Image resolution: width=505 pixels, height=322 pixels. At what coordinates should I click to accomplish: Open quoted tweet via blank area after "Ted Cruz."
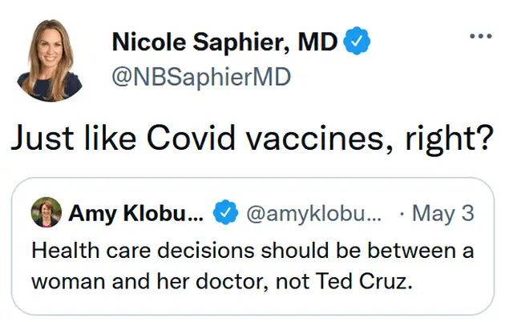tap(449, 282)
